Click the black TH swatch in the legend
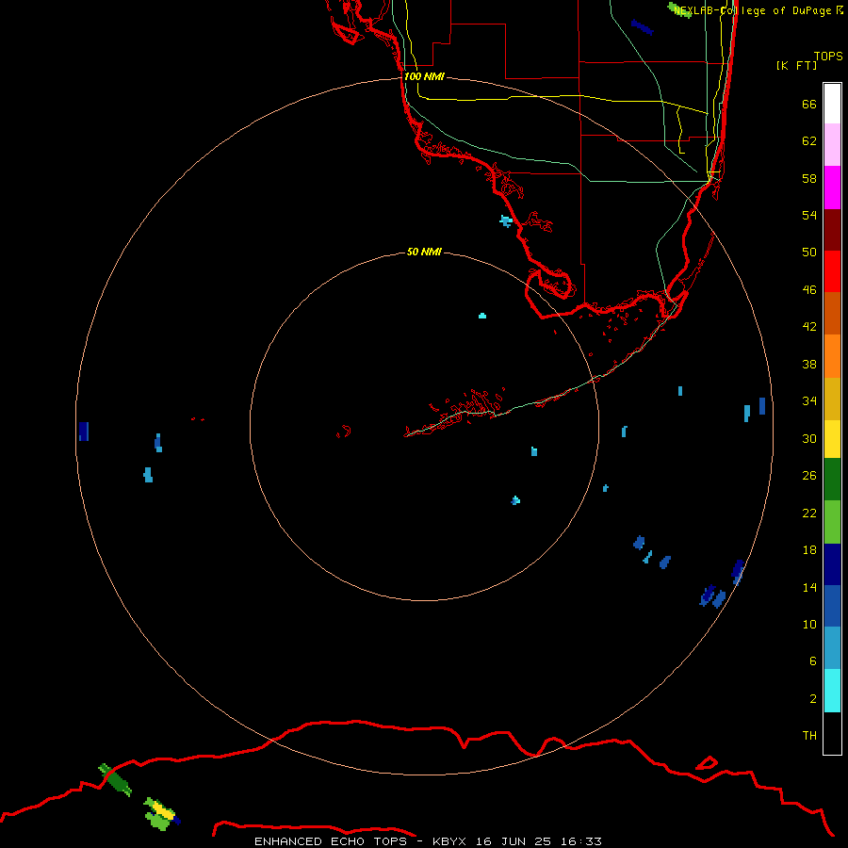Image resolution: width=848 pixels, height=848 pixels. click(x=832, y=733)
